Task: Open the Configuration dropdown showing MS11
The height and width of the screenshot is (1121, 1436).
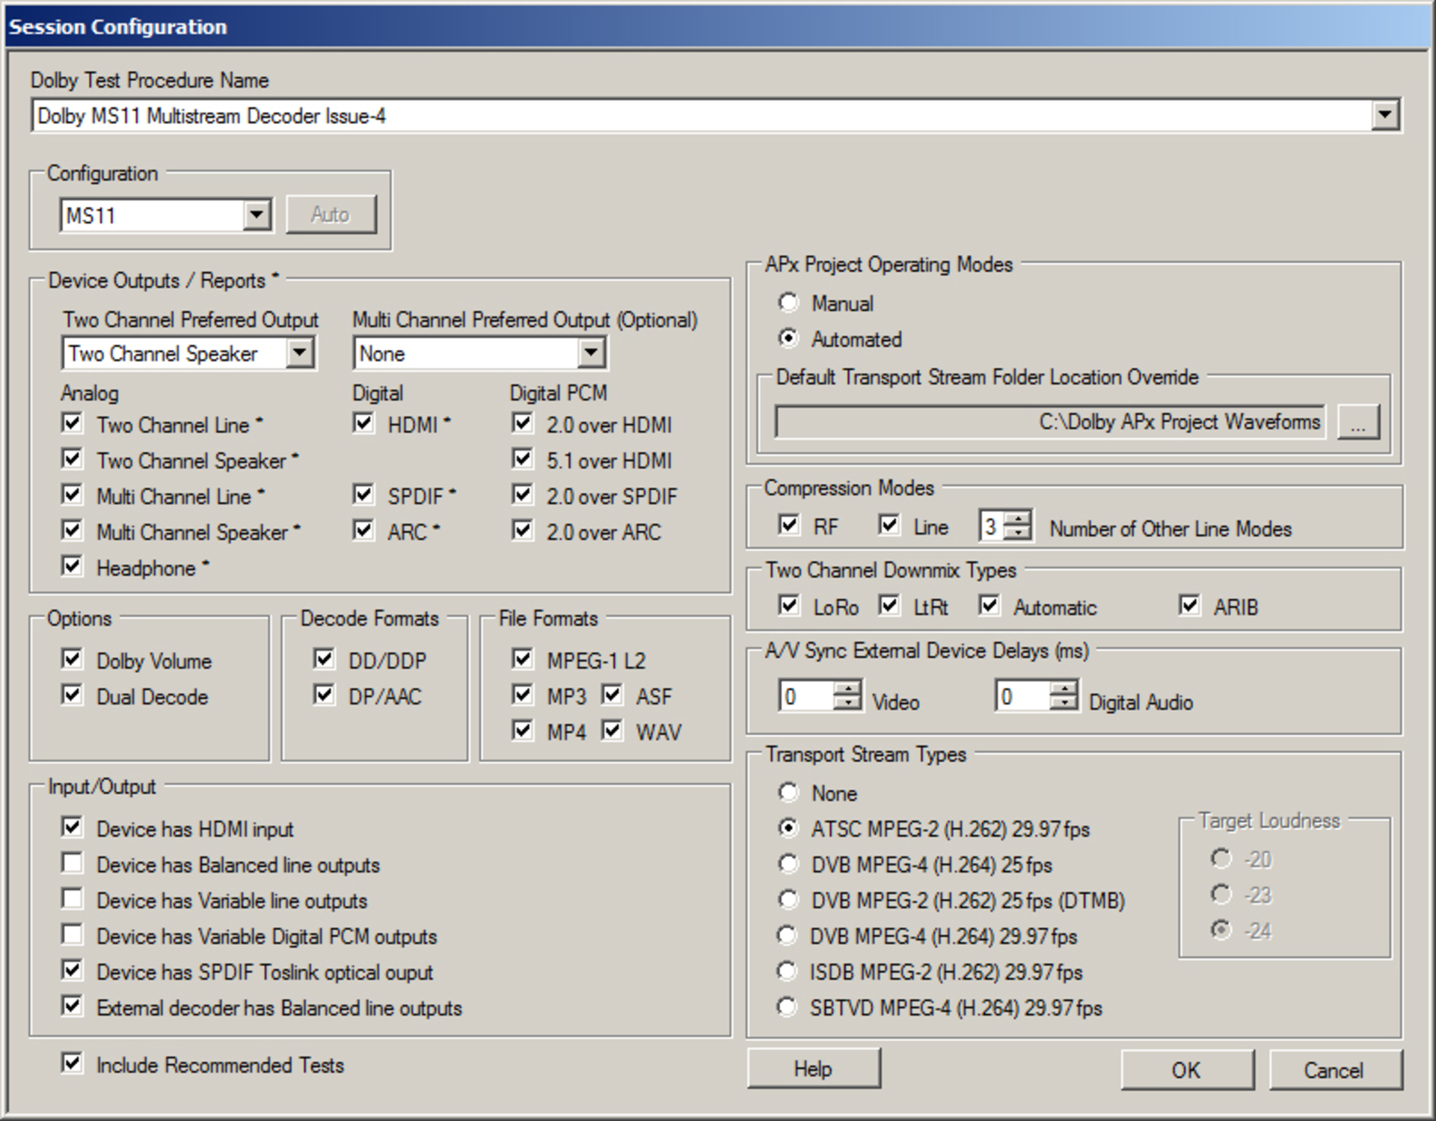Action: click(258, 215)
